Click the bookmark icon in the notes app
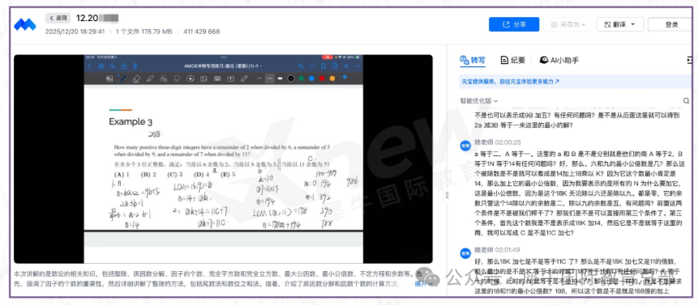This screenshot has height=305, width=698. pyautogui.click(x=323, y=66)
